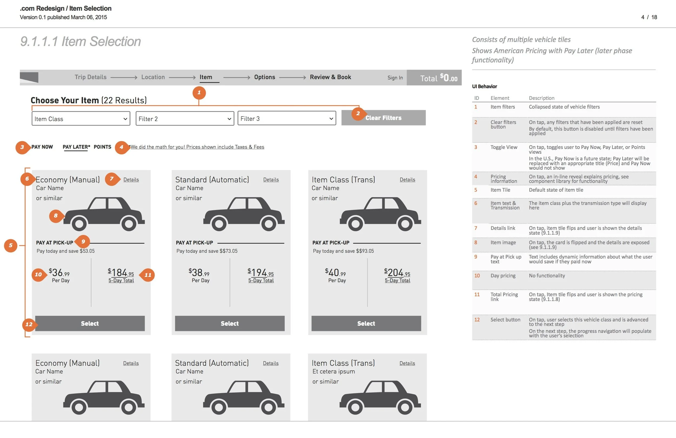Click the "Select button" element cell in table

coord(506,320)
